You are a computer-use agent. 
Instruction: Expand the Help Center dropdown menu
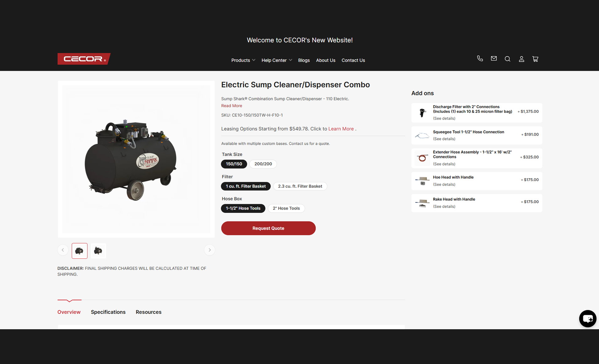(277, 60)
